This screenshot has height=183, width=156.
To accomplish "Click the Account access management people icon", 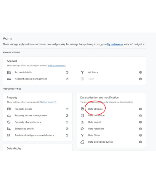I will pos(9,79).
